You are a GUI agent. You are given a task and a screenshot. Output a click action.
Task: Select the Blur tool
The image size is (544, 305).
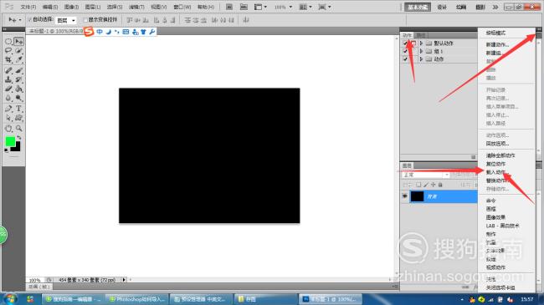[8, 99]
